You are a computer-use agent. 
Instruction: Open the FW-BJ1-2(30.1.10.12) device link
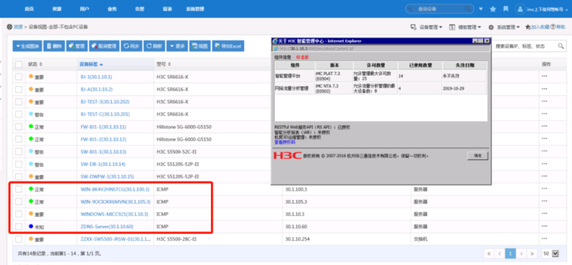[x=103, y=139]
